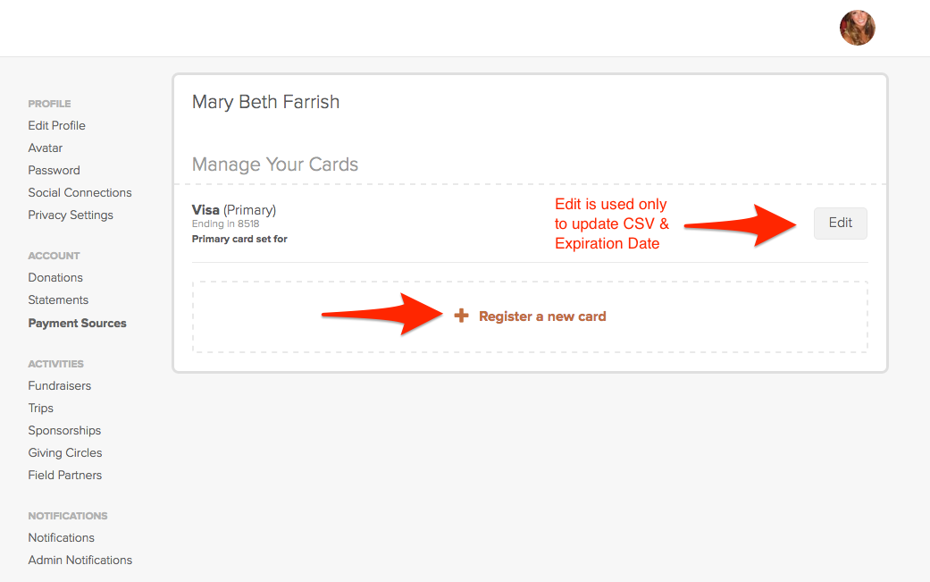The width and height of the screenshot is (930, 582).
Task: Open Privacy Settings
Action: click(x=71, y=215)
